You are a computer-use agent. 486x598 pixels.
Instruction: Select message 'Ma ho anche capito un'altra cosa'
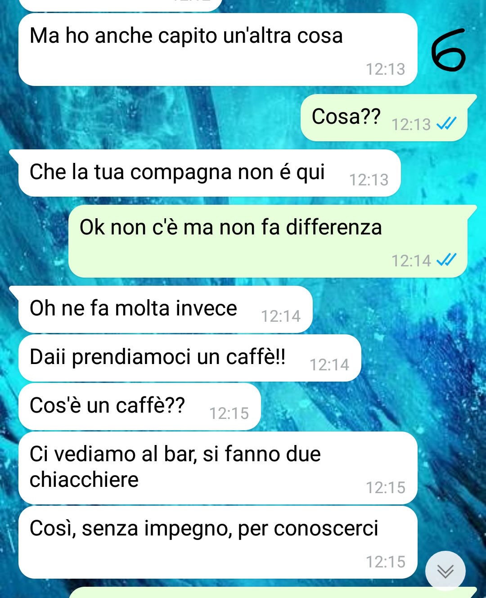pyautogui.click(x=218, y=49)
